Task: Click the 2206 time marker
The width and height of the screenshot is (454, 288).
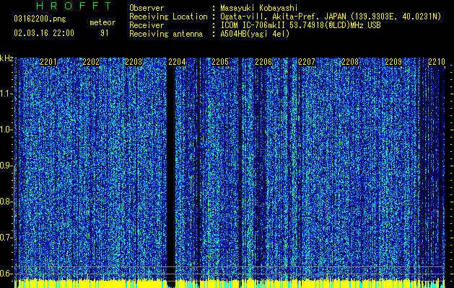Action: [263, 62]
